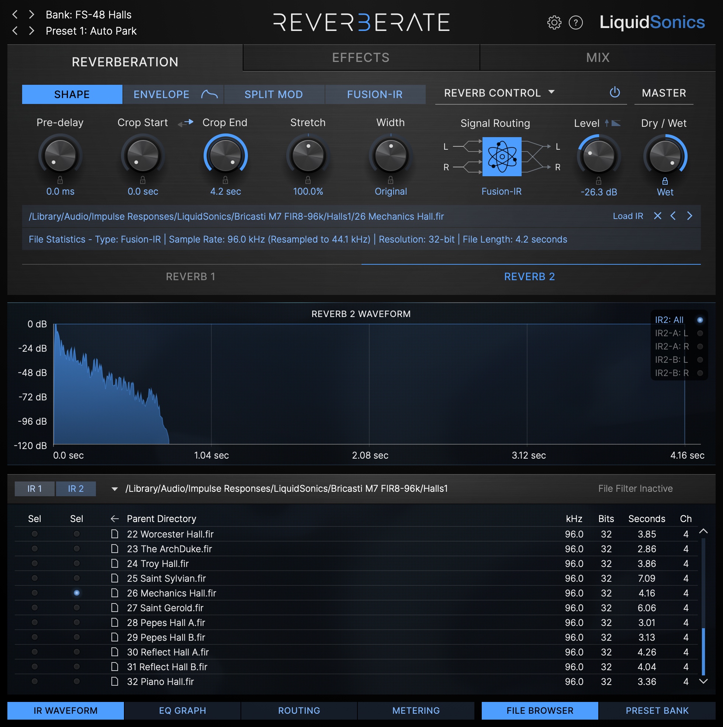Toggle the Crop Start lock icon

tap(143, 180)
